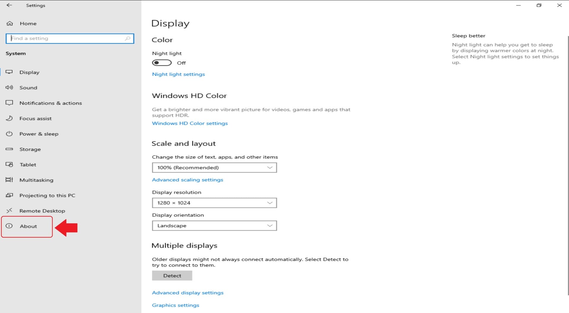Open Night light settings link
Screen dimensions: 569x313
178,74
